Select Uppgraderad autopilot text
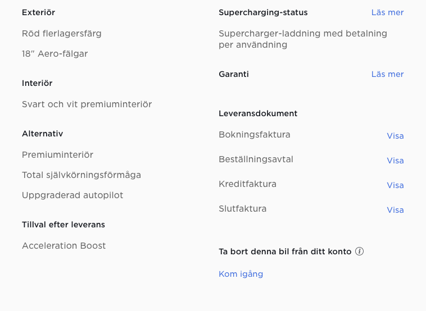Viewport: 426px width, 311px height. pyautogui.click(x=72, y=195)
